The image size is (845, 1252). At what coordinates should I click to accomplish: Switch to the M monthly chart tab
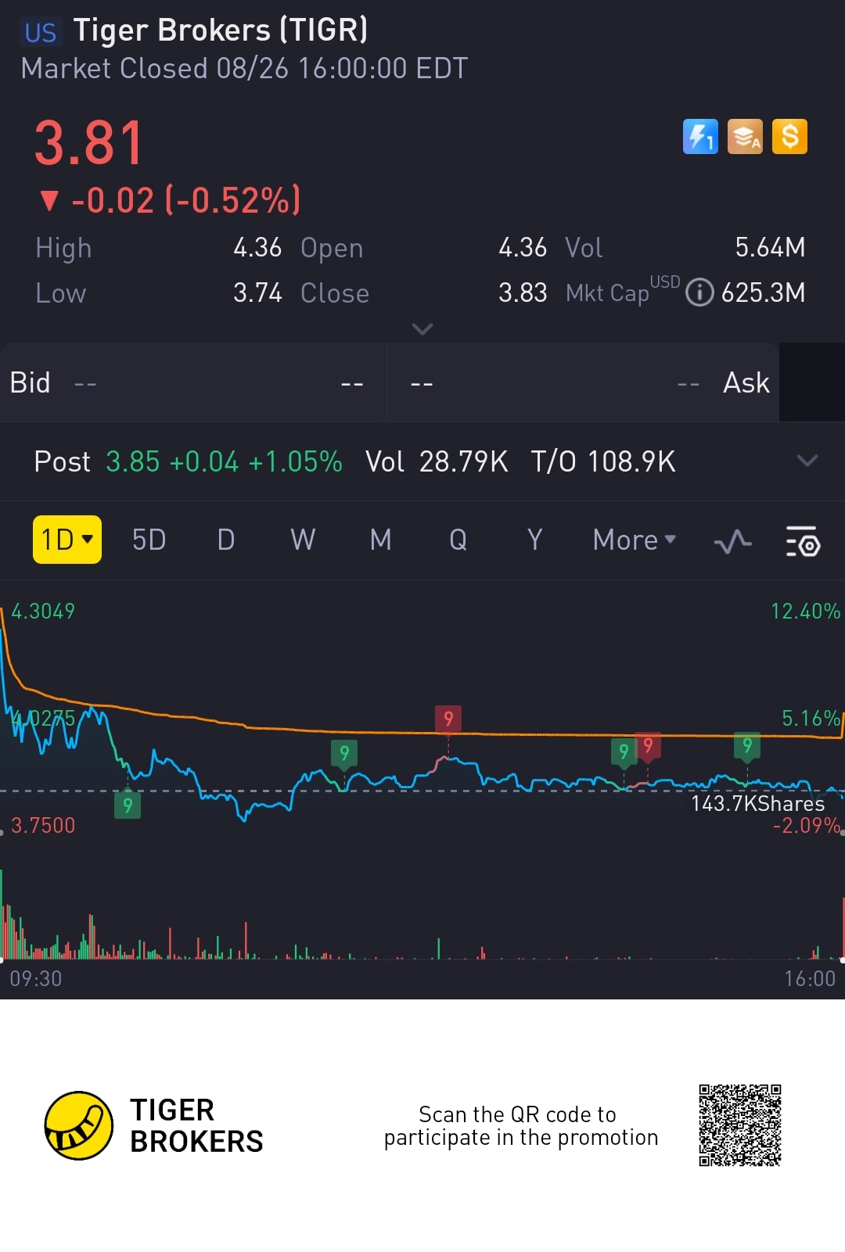coord(381,540)
